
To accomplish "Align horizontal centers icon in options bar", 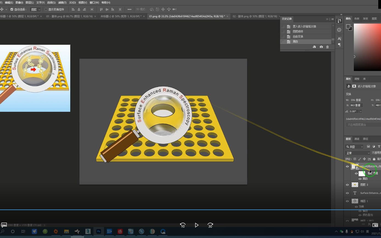I will pos(79,9).
